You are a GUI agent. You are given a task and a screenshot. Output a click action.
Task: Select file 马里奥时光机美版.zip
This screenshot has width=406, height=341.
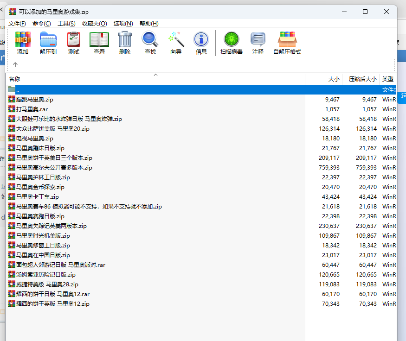pos(43,236)
